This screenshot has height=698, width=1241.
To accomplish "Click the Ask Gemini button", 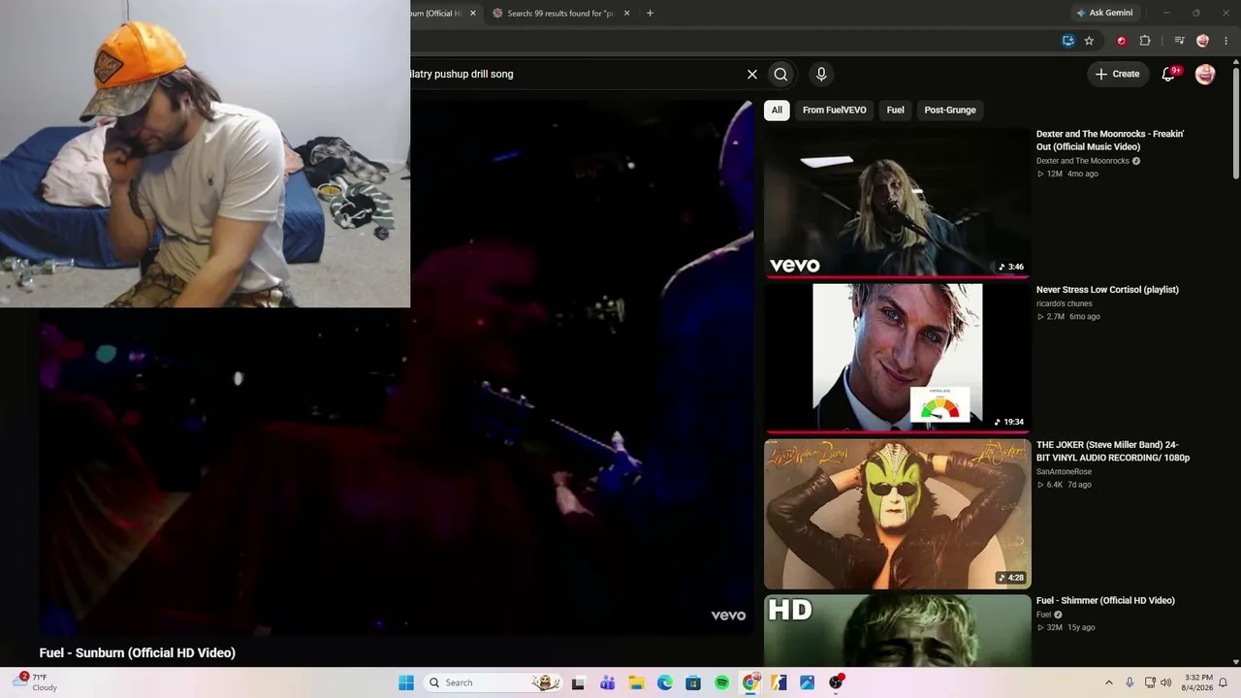I will [x=1103, y=14].
